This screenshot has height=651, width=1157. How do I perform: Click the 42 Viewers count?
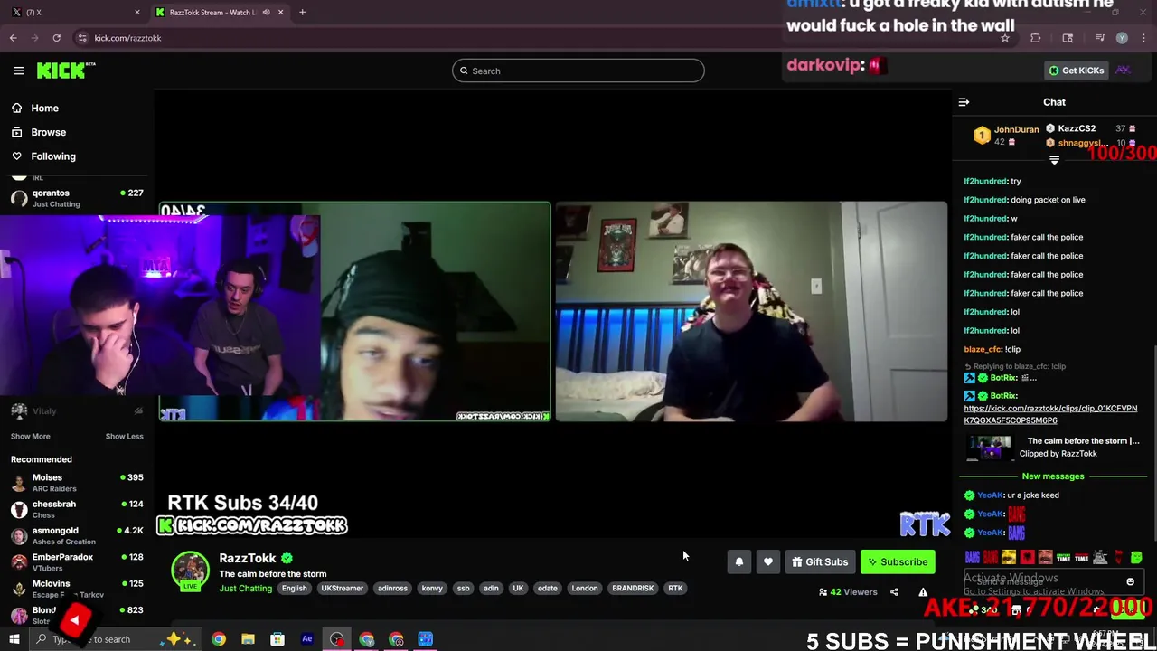pos(848,592)
